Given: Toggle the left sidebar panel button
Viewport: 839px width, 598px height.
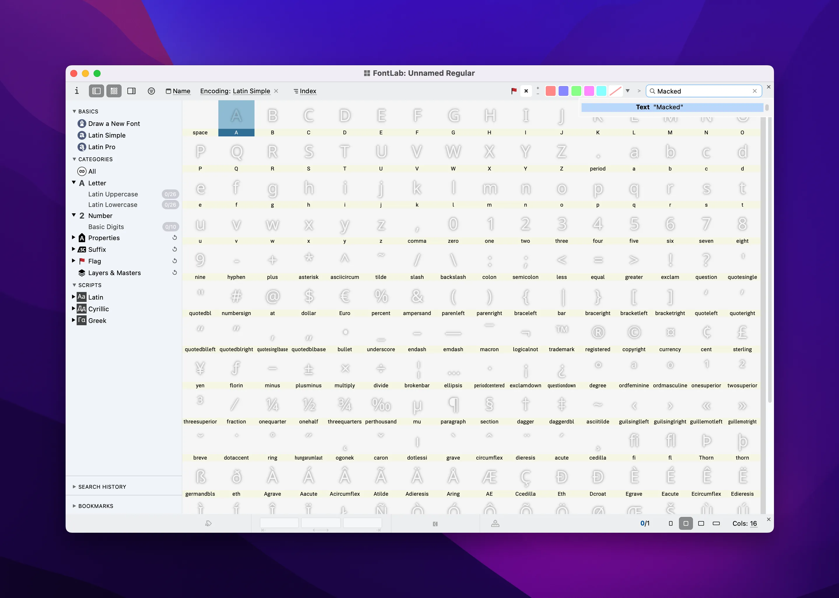Looking at the screenshot, I should (x=96, y=91).
